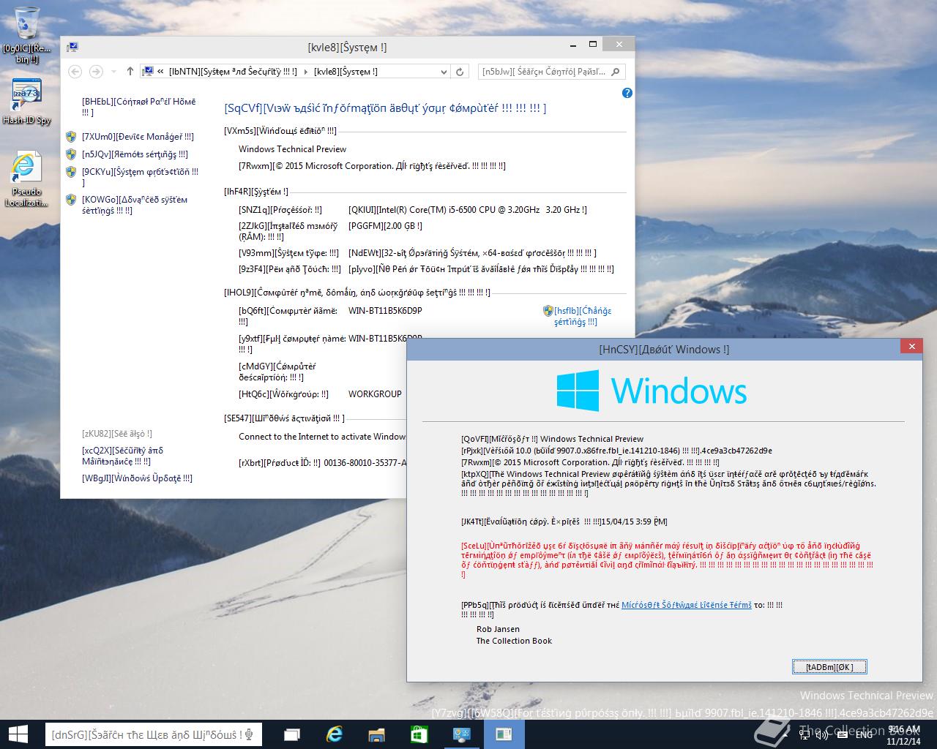Click the evaluation copy expiry date text
Image resolution: width=937 pixels, height=749 pixels.
(564, 522)
